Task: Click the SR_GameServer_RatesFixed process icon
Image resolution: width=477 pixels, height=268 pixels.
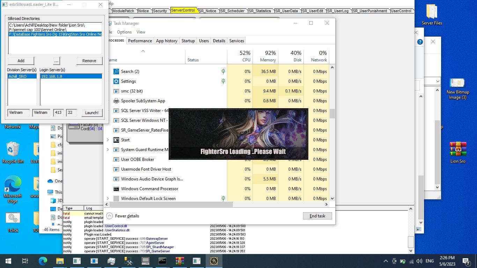Action: pos(116,130)
